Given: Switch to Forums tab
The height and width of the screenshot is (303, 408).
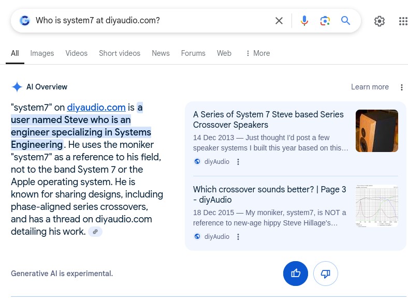Looking at the screenshot, I should click(x=193, y=53).
